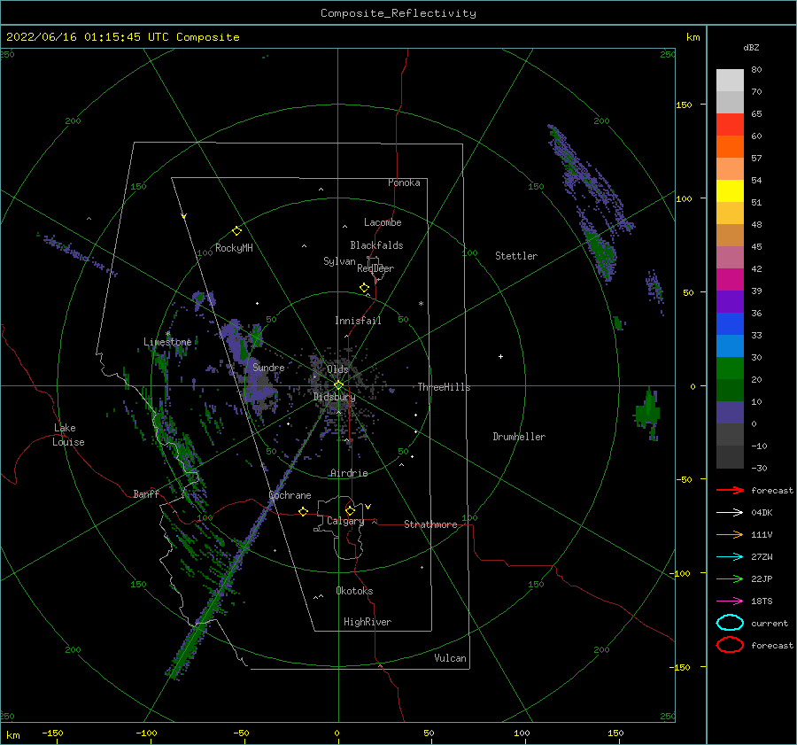This screenshot has height=745, width=797.
Task: Click the Composite_Reflectivity title
Action: pos(398,13)
